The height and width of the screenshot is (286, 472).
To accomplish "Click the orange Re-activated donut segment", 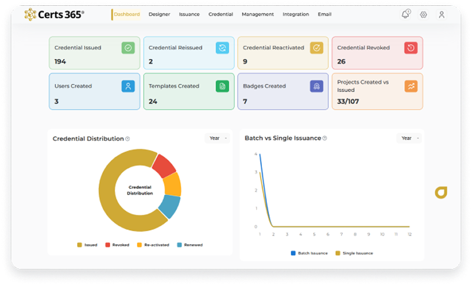I will pyautogui.click(x=172, y=185).
